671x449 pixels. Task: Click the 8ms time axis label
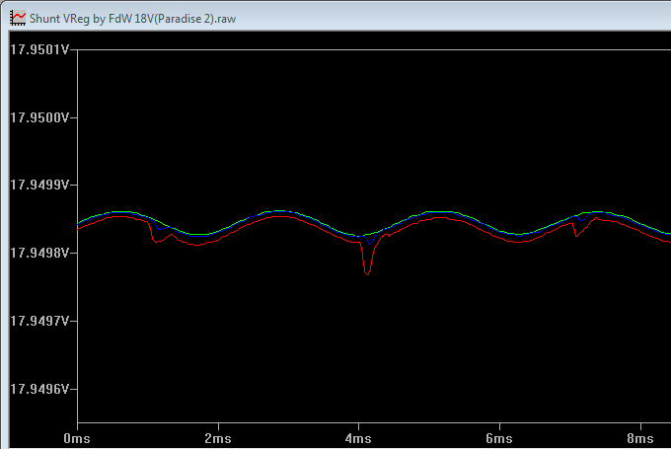tap(640, 439)
